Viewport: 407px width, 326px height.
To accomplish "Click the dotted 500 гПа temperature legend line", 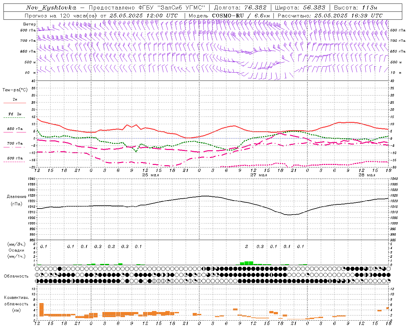I will [14, 162].
